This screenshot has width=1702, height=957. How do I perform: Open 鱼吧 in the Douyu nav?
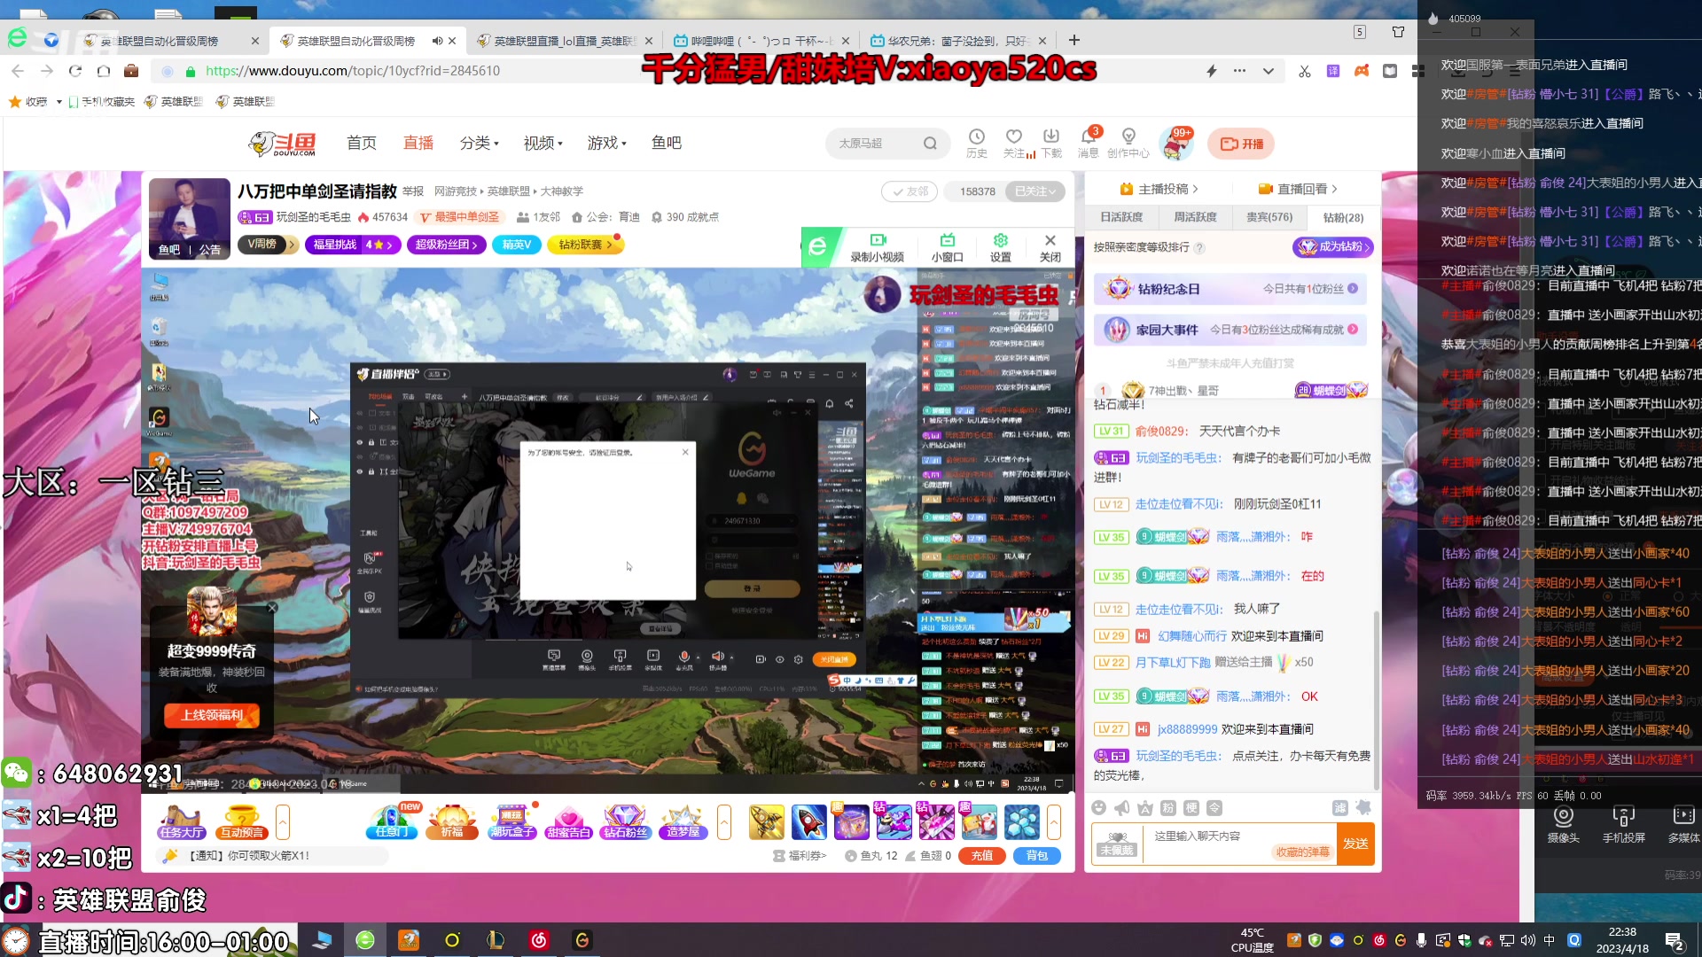667,143
